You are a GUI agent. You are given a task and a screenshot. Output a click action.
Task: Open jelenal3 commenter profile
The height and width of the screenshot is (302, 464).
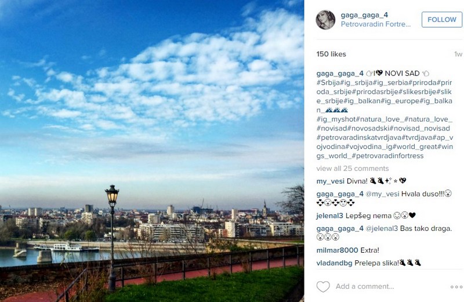329,216
